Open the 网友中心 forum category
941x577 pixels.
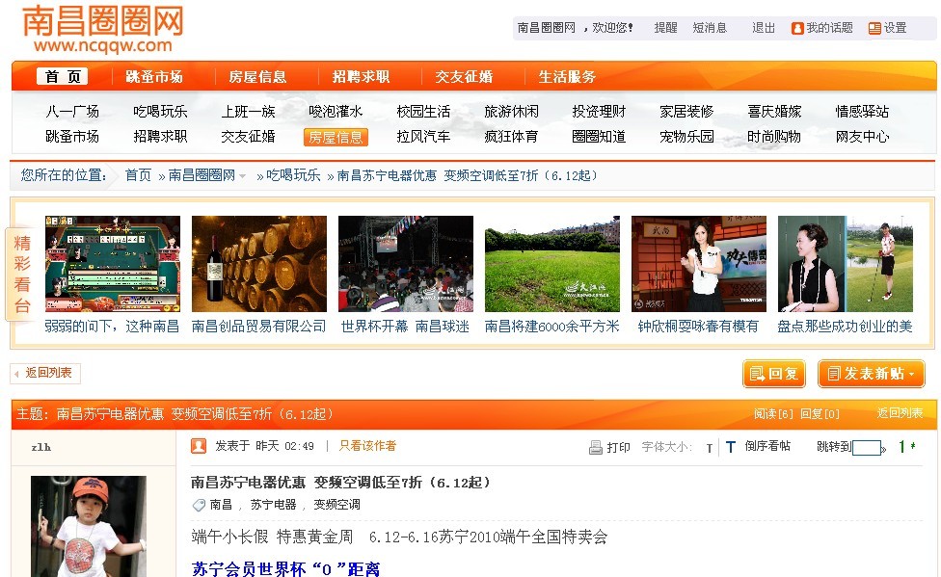[862, 137]
